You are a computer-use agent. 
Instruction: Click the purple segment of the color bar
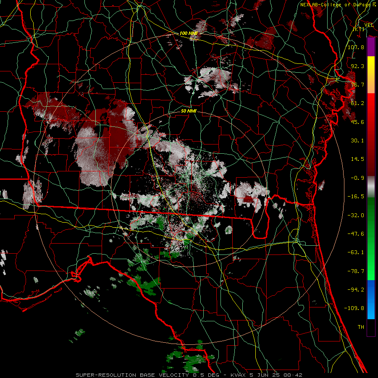[371, 47]
